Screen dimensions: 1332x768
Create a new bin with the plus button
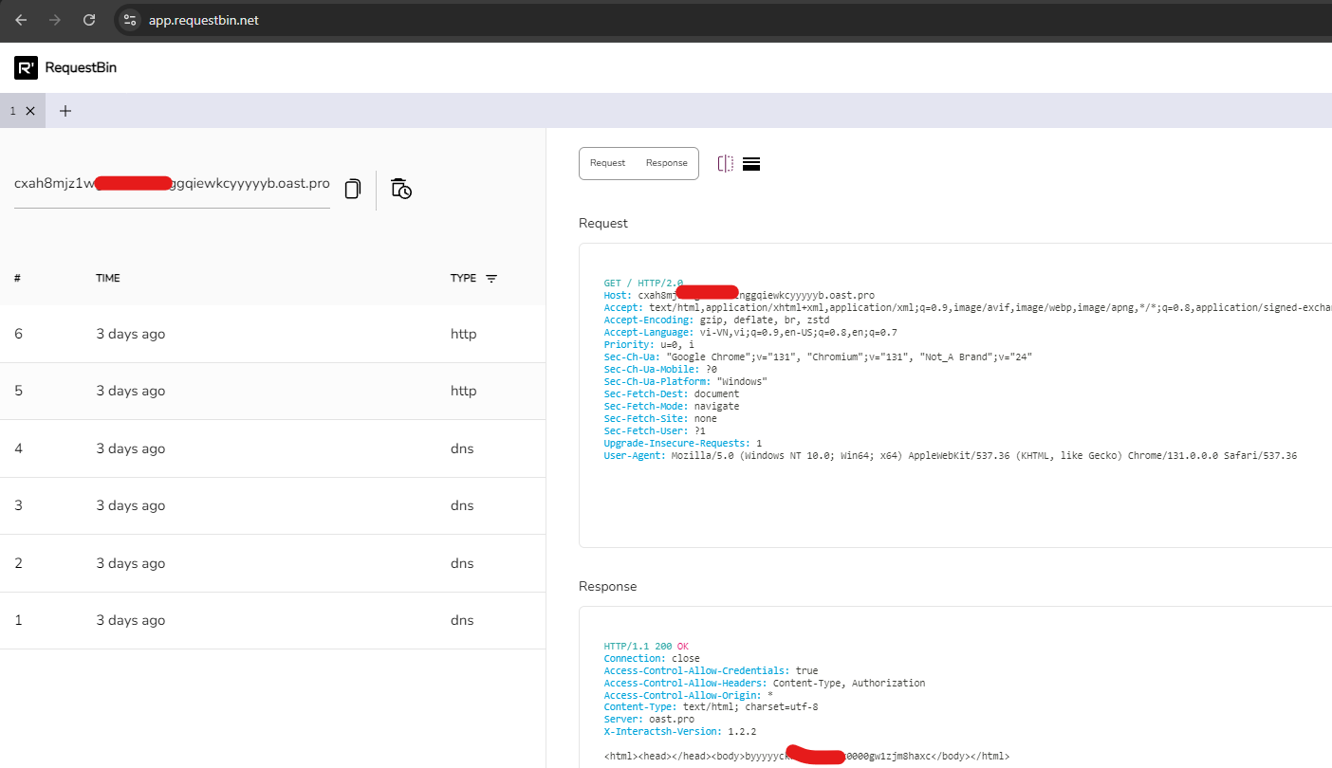(65, 110)
